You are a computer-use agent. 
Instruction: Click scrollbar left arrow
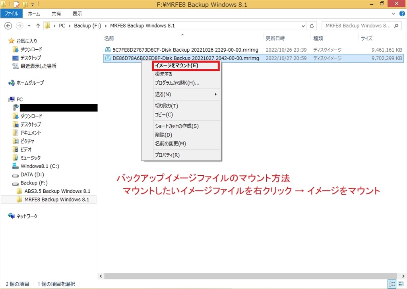point(101,276)
